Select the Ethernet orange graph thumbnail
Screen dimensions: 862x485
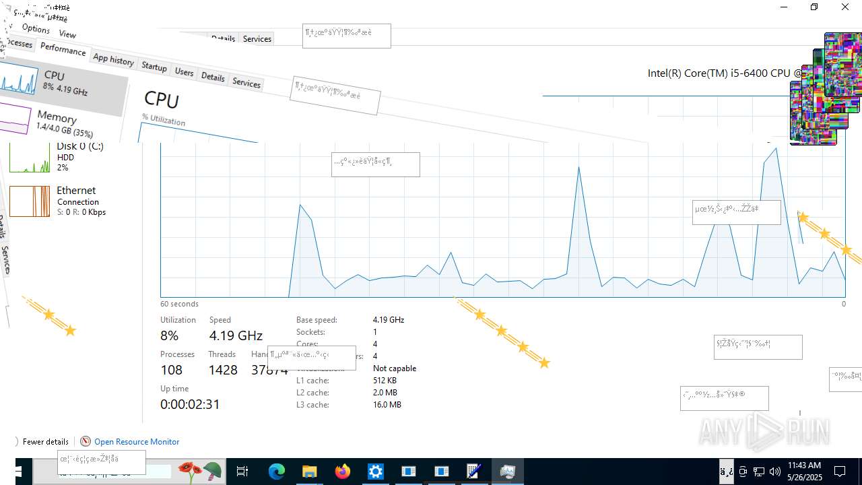pos(30,201)
